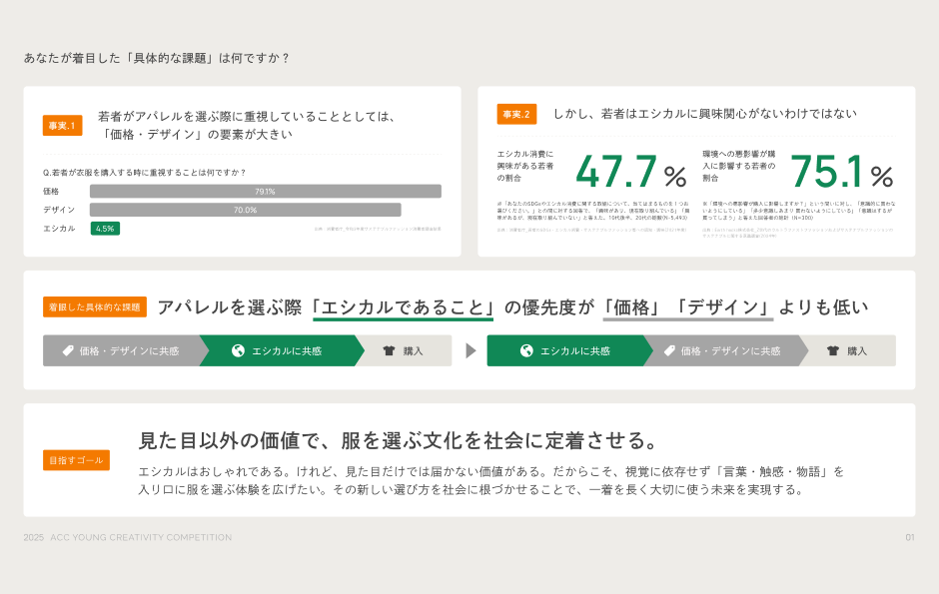
Task: Click the orange 目指すゴール badge
Action: coord(76,460)
